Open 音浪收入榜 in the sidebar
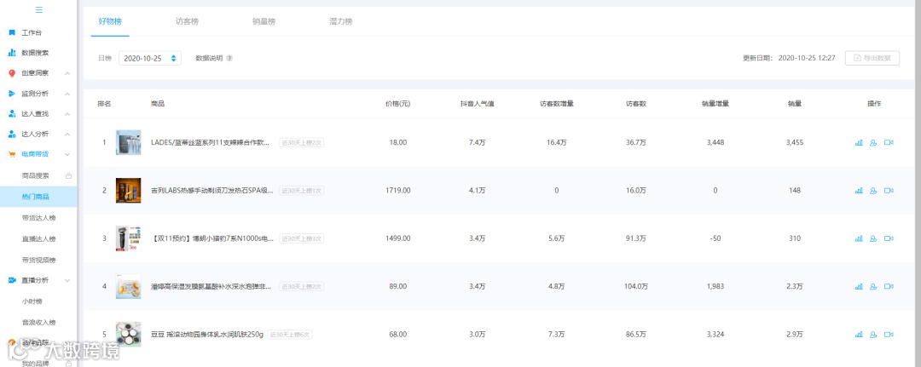Viewport: 921px width, 367px height. click(x=38, y=323)
